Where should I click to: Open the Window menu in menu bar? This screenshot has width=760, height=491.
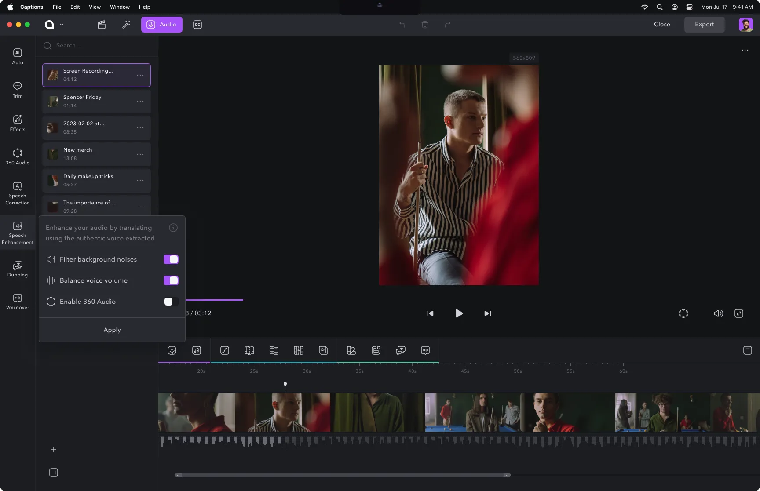click(119, 7)
